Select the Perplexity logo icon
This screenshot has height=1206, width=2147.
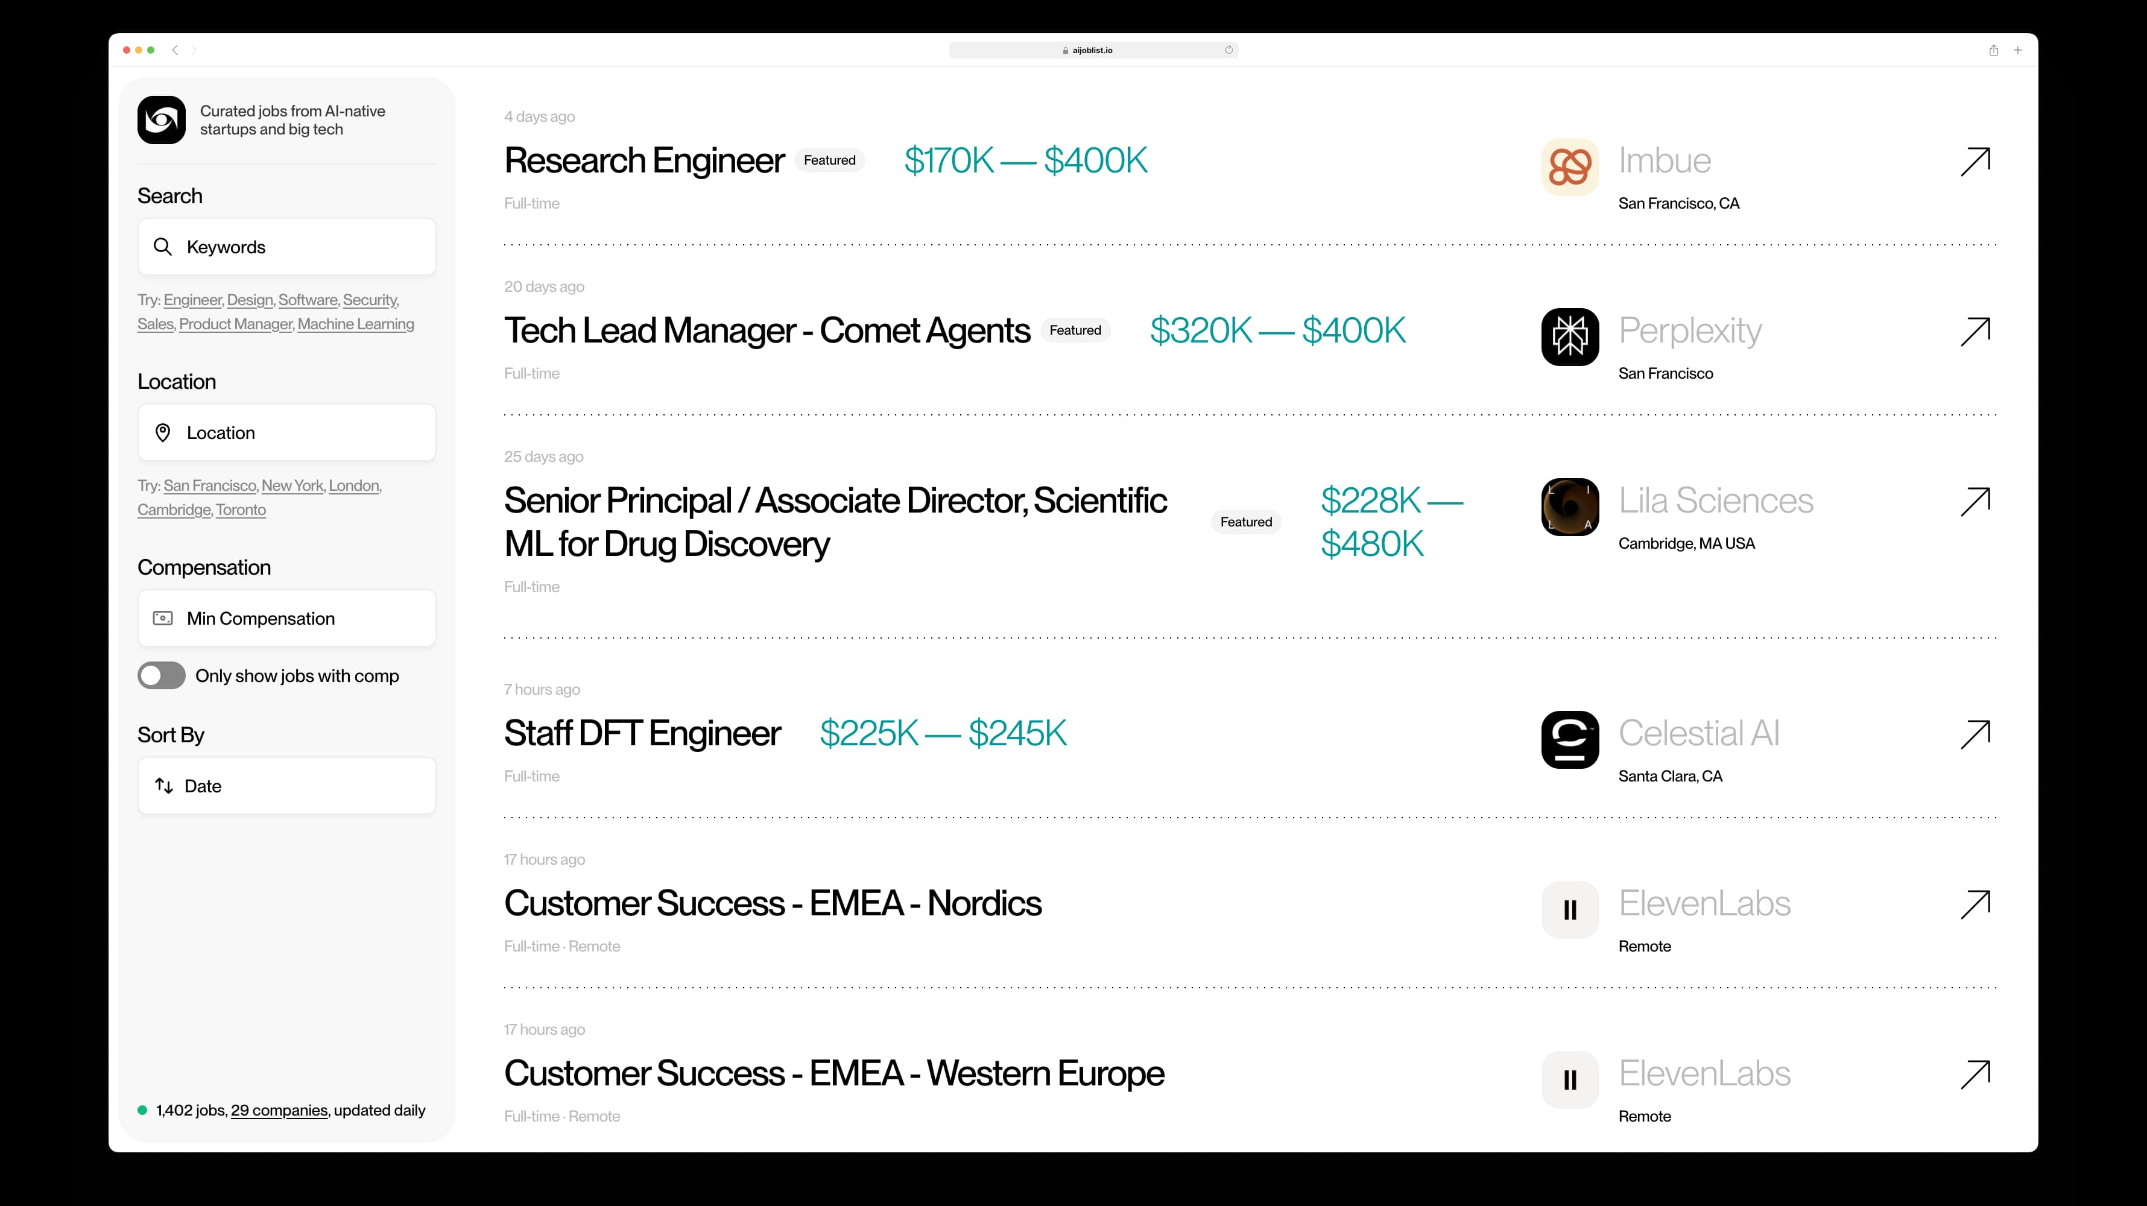point(1569,336)
